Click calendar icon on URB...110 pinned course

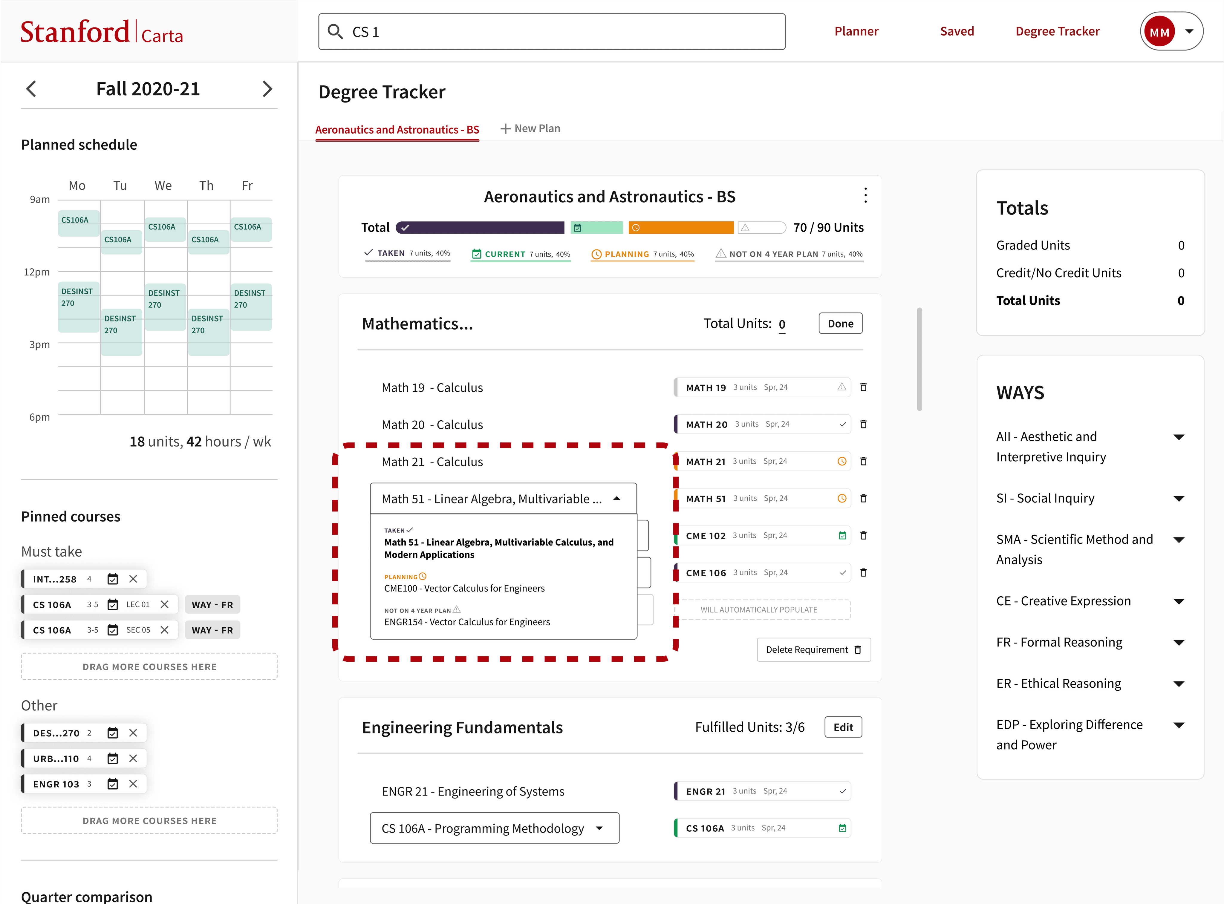point(113,759)
